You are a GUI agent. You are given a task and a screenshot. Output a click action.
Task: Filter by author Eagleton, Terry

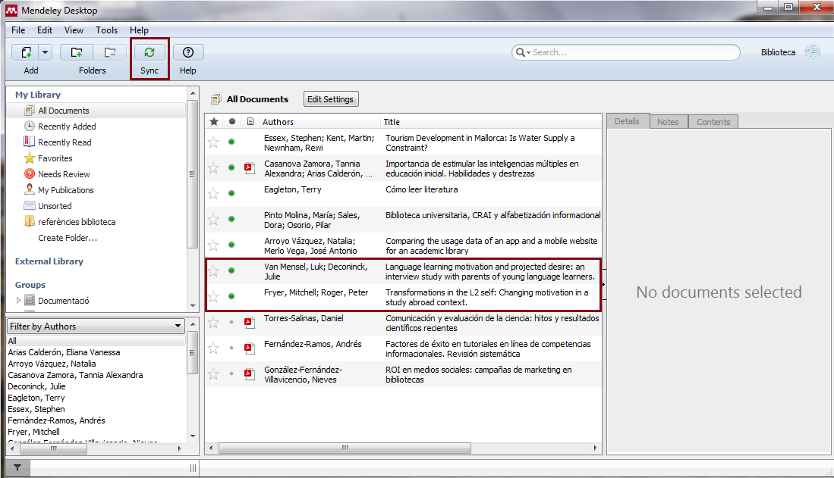[x=36, y=398]
